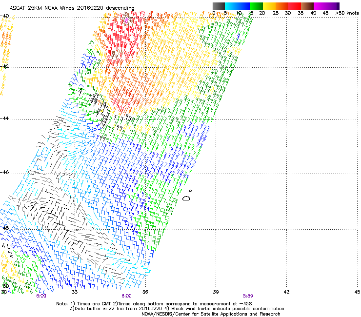Click the yellow 20-25 knots legend swatch
Image resolution: width=361 pixels, height=317 pixels.
point(269,6)
